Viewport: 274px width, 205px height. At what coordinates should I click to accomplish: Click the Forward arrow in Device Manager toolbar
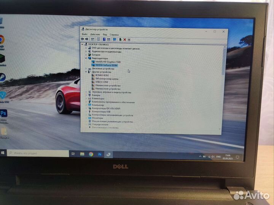pyautogui.click(x=87, y=39)
